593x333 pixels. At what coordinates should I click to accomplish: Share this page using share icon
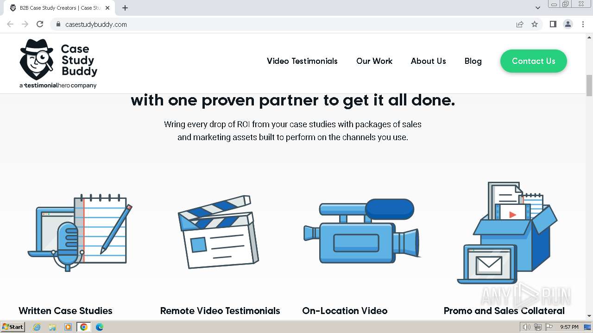520,24
